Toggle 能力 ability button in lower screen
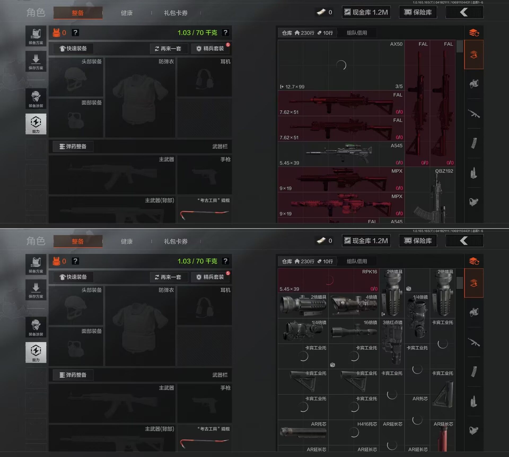Screen dimensions: 509x457 pos(36,352)
